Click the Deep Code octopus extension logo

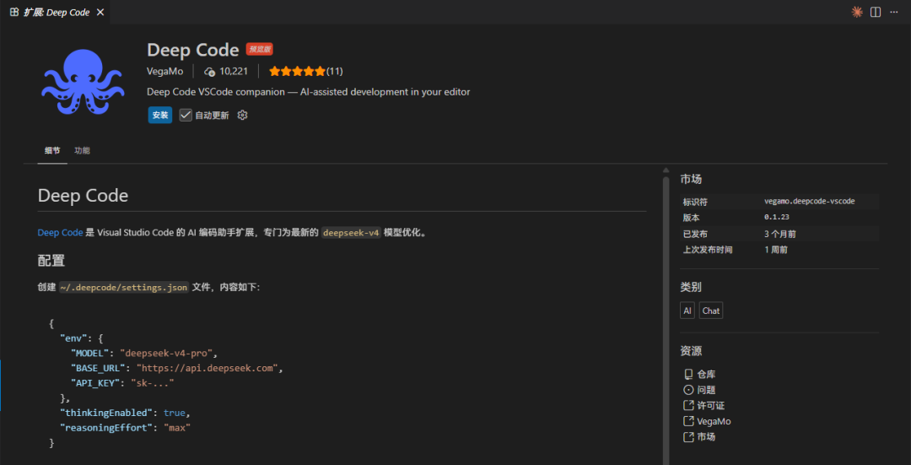tap(83, 81)
